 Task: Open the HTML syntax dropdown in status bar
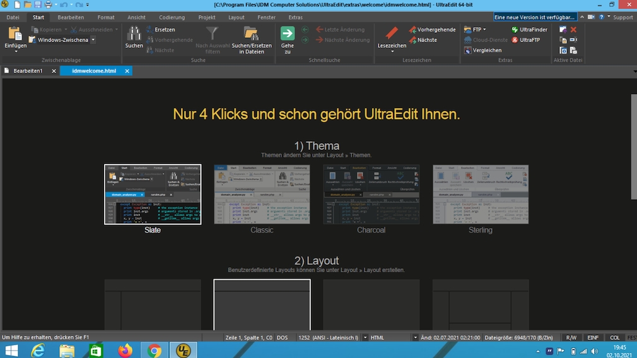[415, 337]
